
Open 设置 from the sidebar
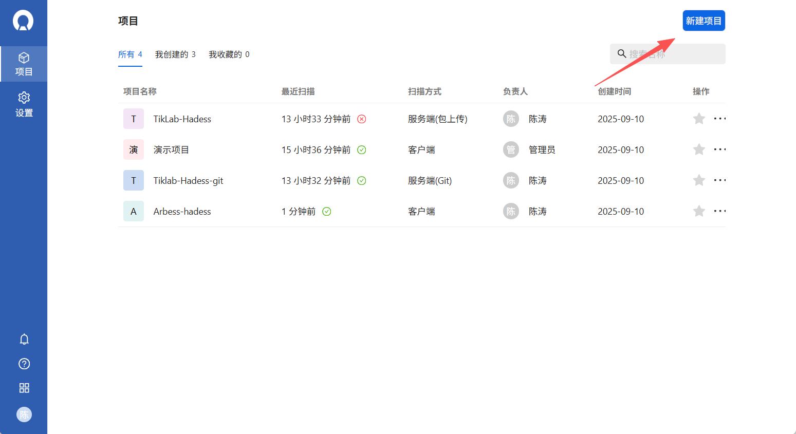coord(24,105)
